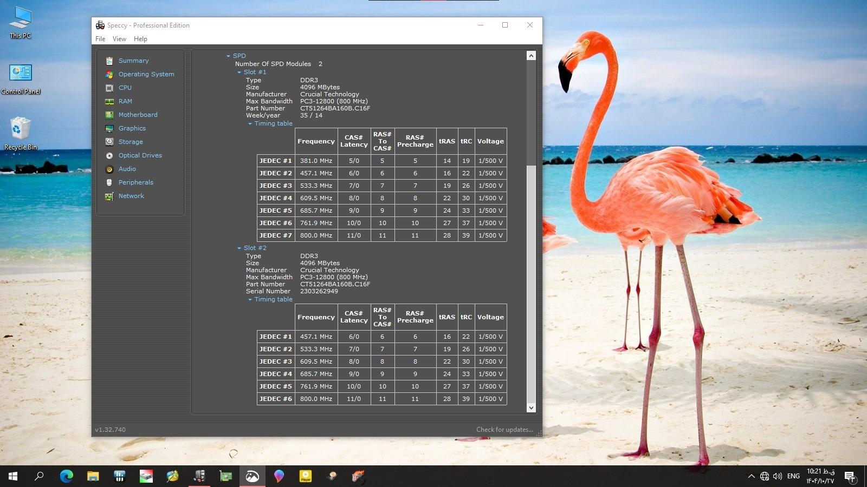Click the CPU chip icon
Screen dimensions: 867x487
coord(109,88)
